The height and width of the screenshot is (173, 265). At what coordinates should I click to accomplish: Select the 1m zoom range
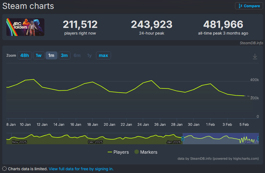click(51, 55)
